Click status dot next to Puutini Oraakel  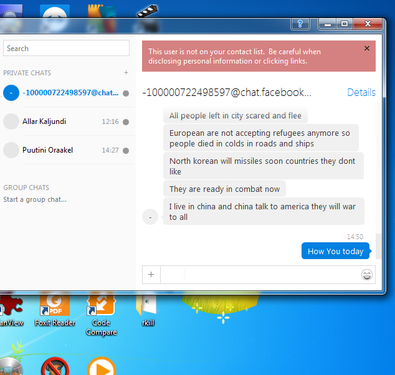pyautogui.click(x=126, y=151)
